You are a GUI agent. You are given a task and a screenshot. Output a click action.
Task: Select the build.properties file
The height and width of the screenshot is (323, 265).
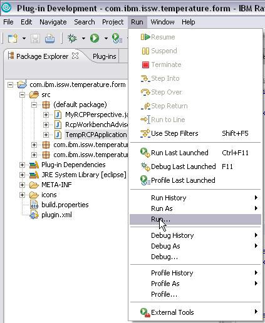(x=65, y=205)
